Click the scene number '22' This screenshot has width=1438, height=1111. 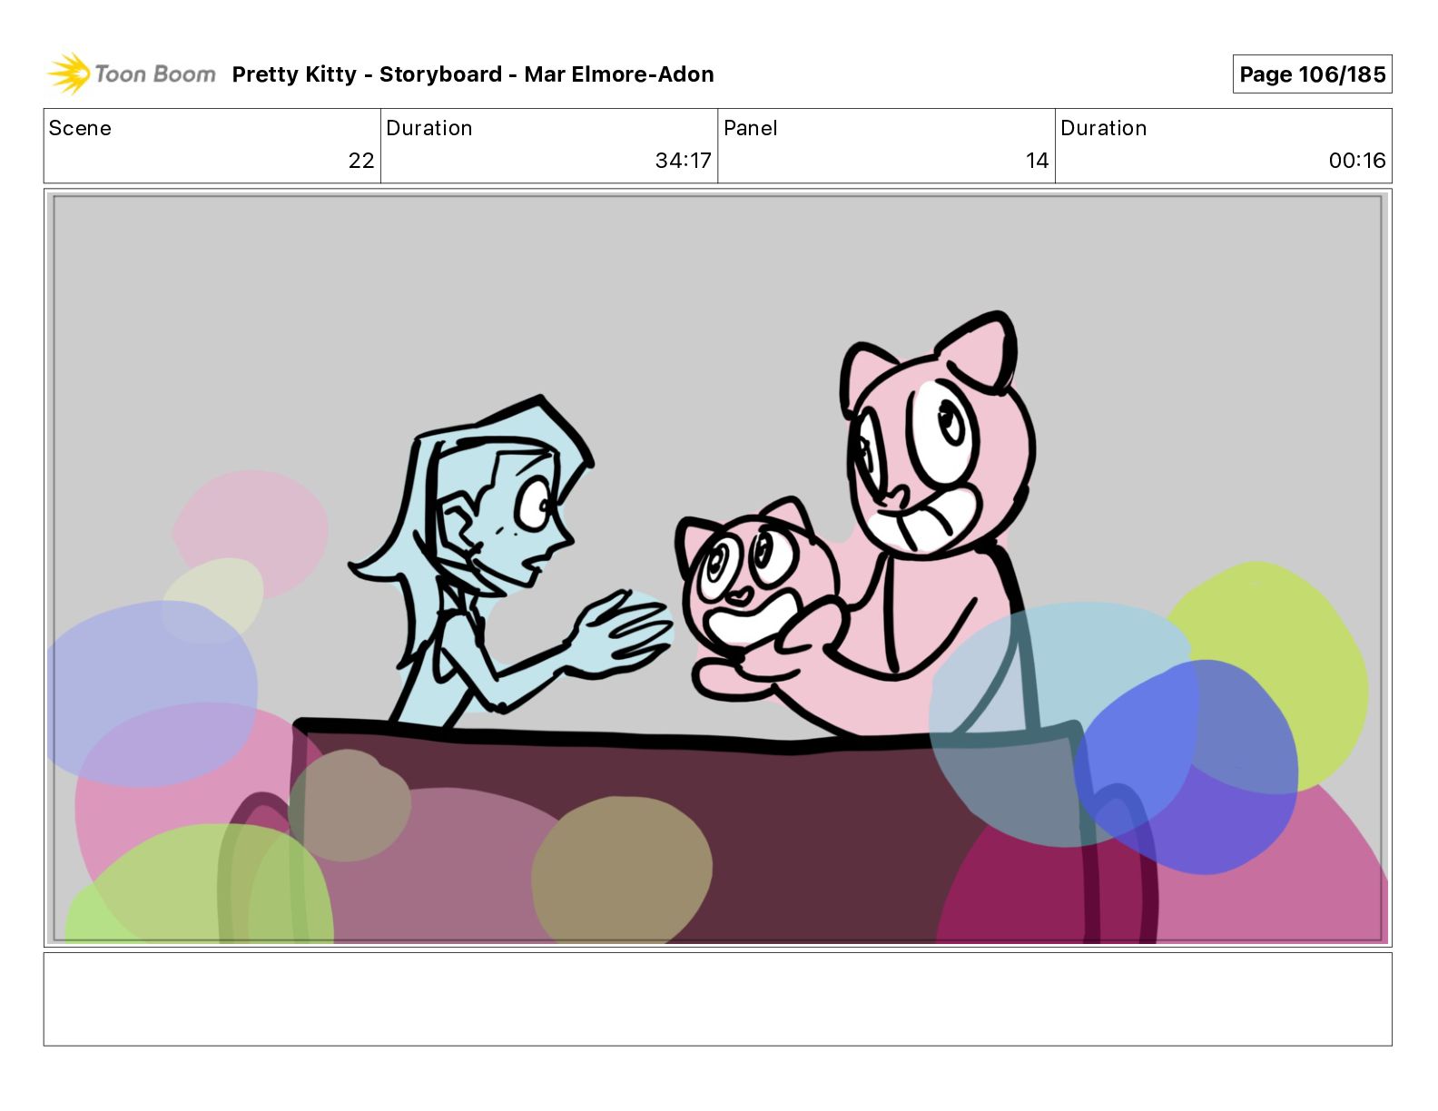[361, 161]
